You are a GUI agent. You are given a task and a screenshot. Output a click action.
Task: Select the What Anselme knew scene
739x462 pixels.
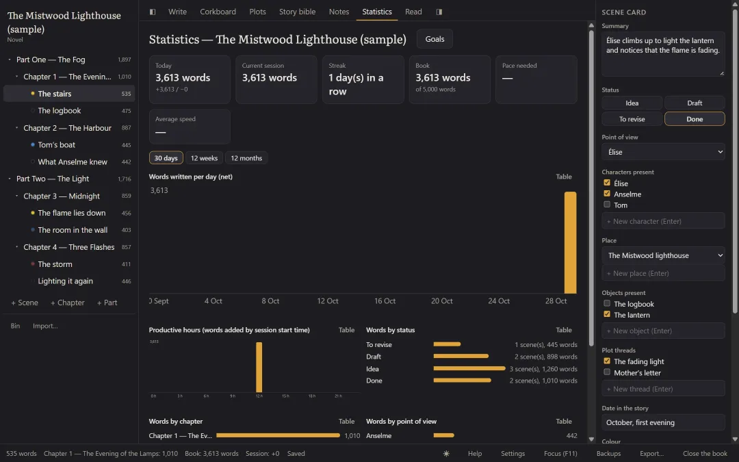[x=69, y=162]
